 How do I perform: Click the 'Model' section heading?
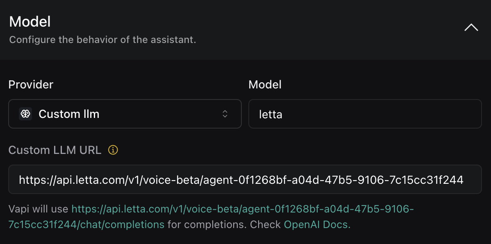coord(30,22)
